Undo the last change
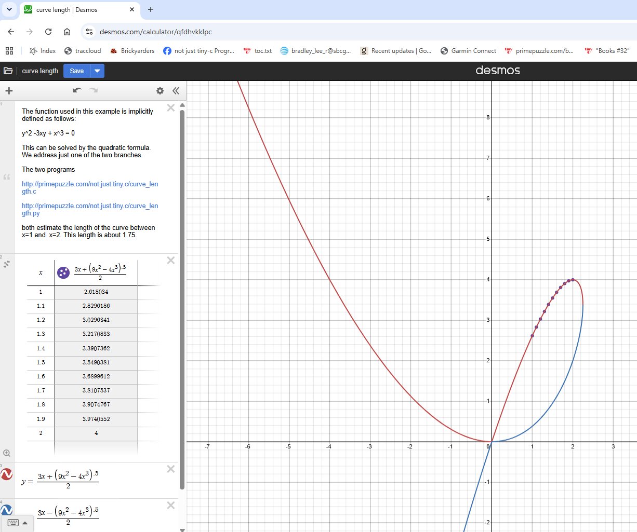 (77, 90)
